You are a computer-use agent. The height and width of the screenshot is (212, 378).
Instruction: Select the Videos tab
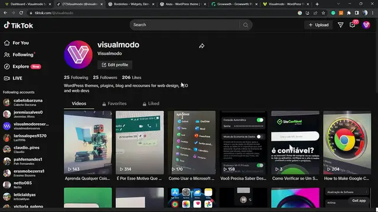[79, 104]
